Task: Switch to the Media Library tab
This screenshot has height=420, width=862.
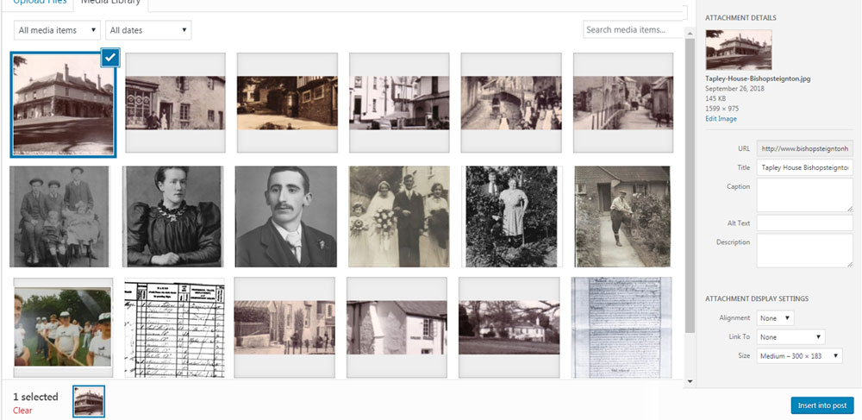Action: tap(110, 3)
